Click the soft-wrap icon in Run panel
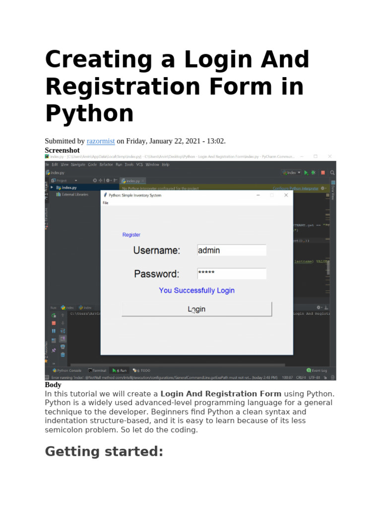This screenshot has height=509, width=381. (x=63, y=331)
